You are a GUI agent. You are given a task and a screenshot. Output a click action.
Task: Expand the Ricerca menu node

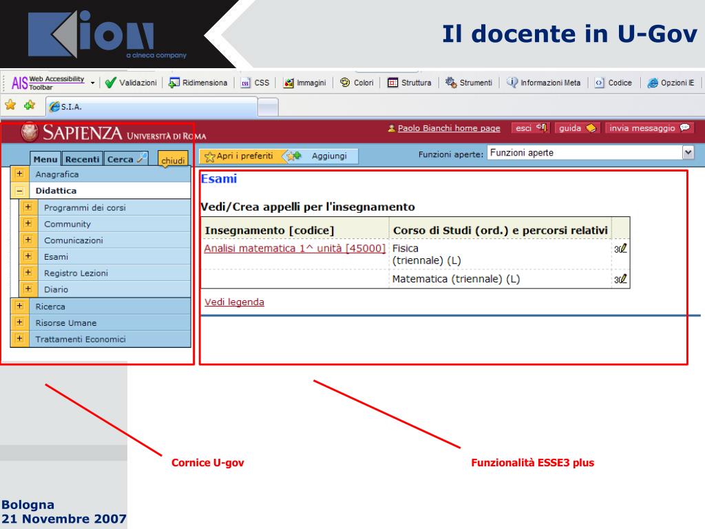tap(19, 306)
